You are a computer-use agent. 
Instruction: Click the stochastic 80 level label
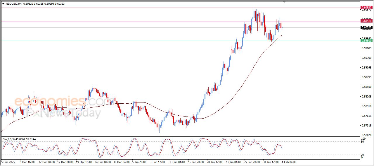363,142
